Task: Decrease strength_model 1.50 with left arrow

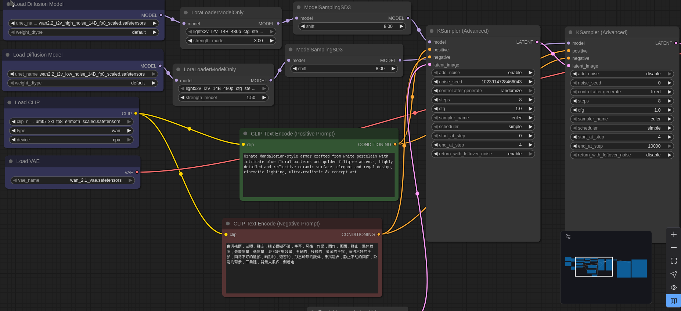Action: pos(182,98)
